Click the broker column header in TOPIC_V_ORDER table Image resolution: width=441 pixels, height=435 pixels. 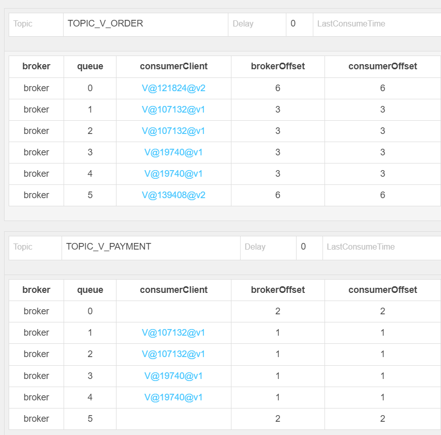36,66
